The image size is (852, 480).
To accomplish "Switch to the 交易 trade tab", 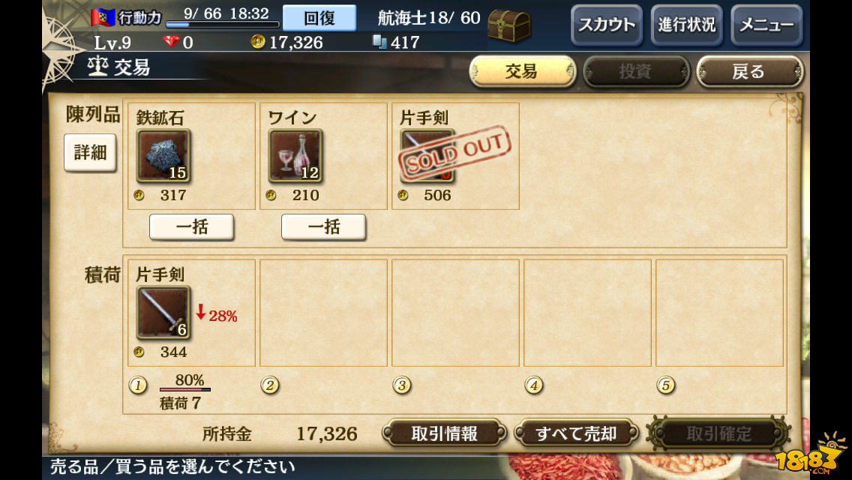I will (522, 71).
